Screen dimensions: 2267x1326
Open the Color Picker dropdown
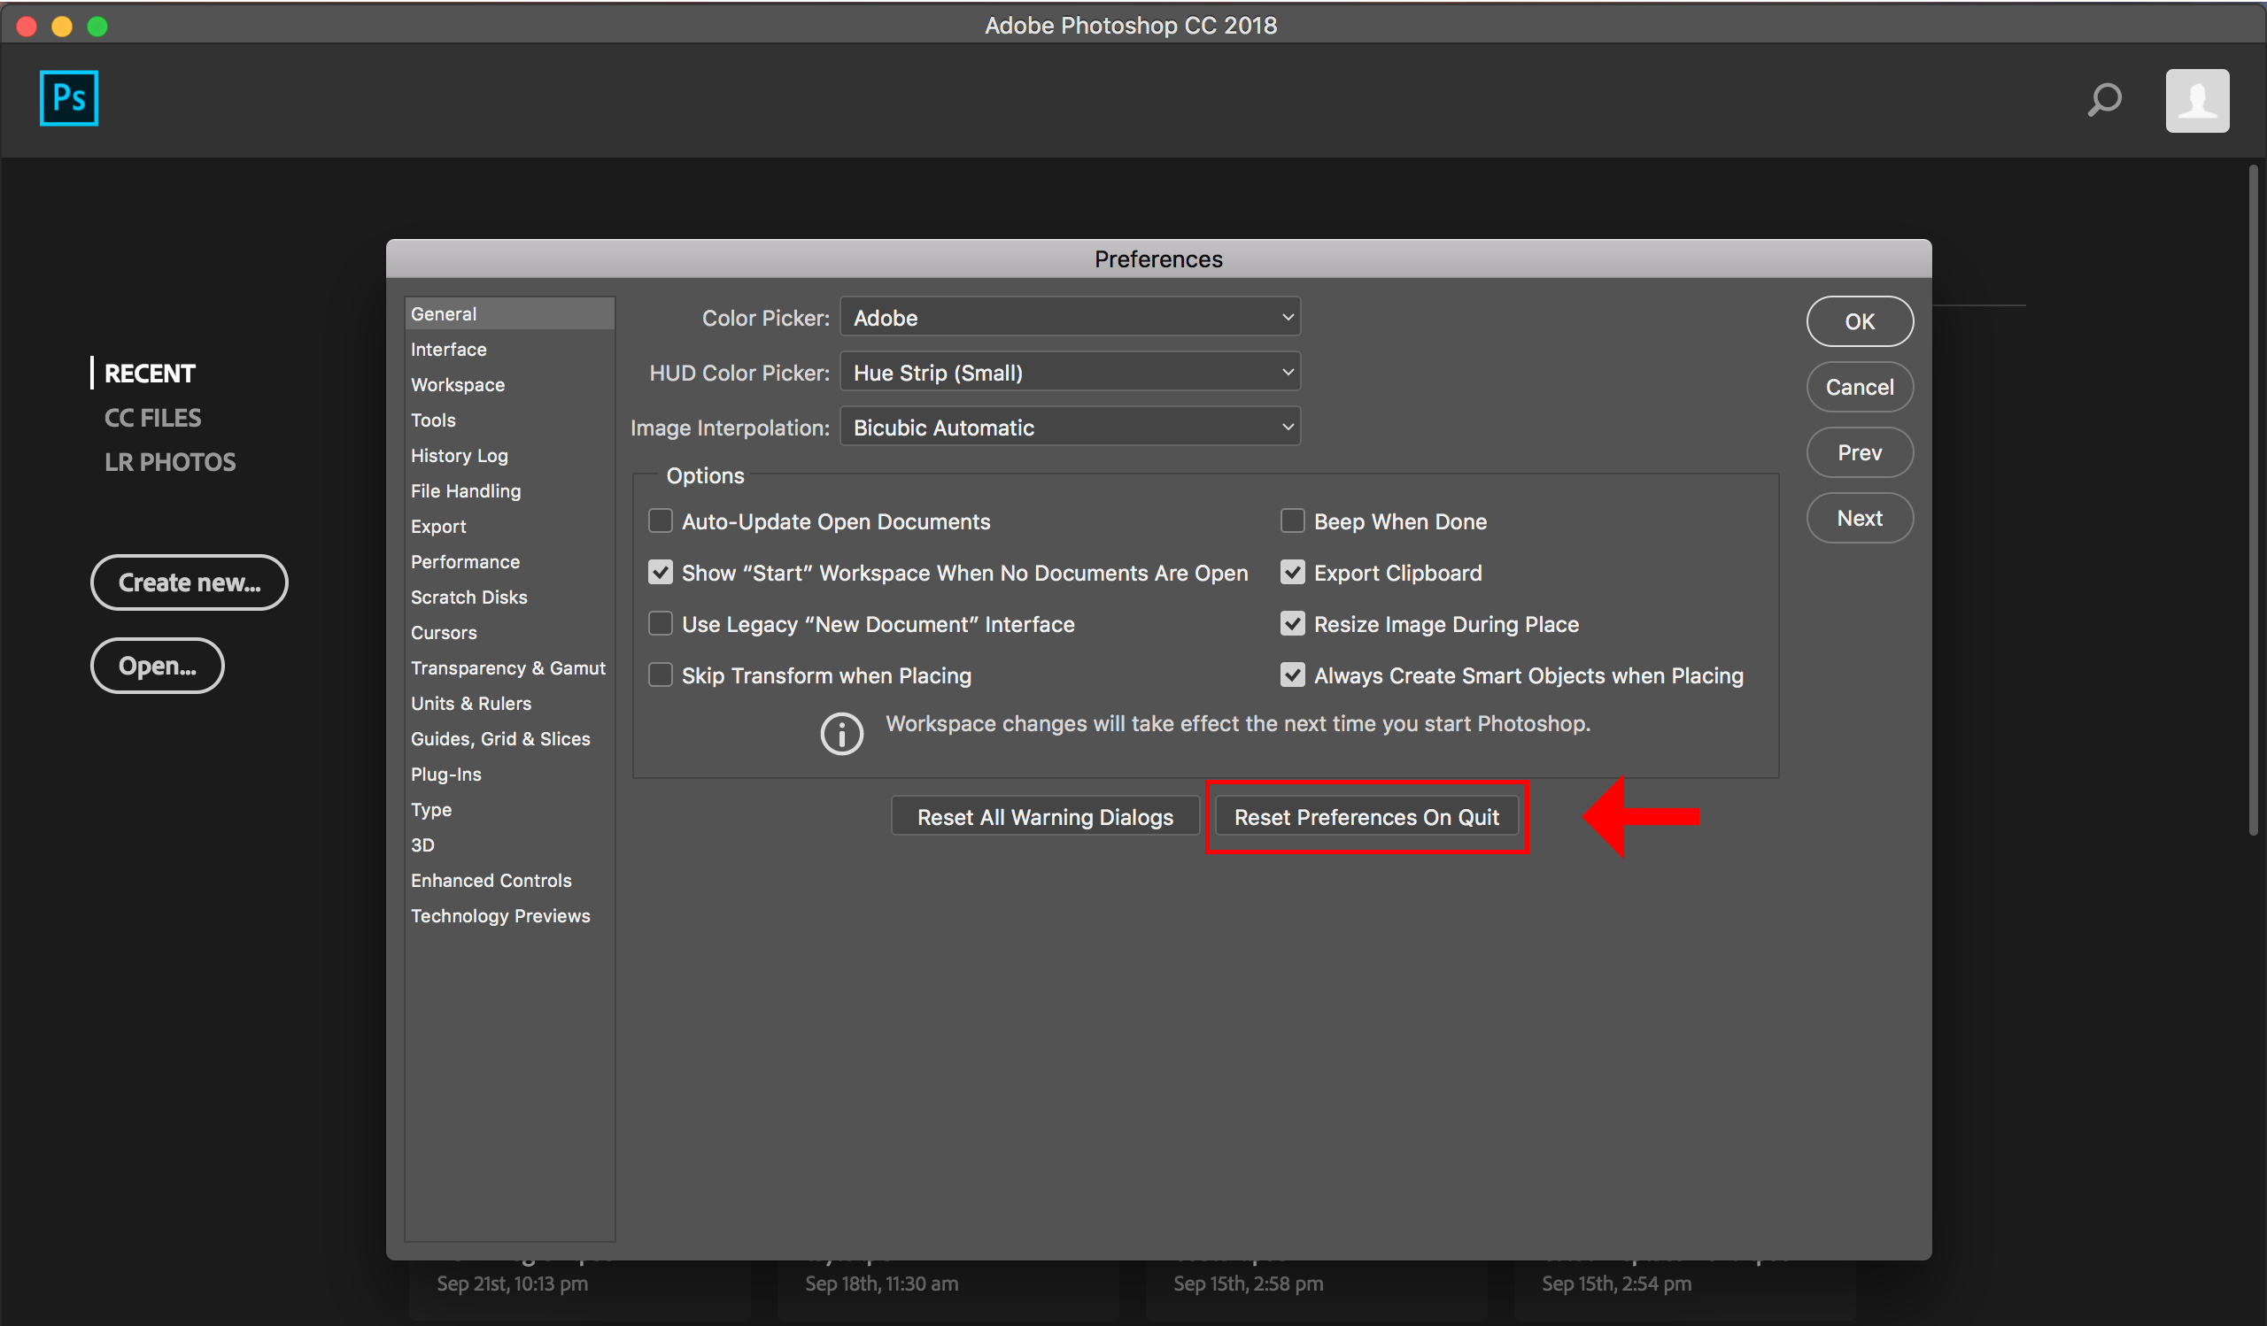[x=1070, y=318]
